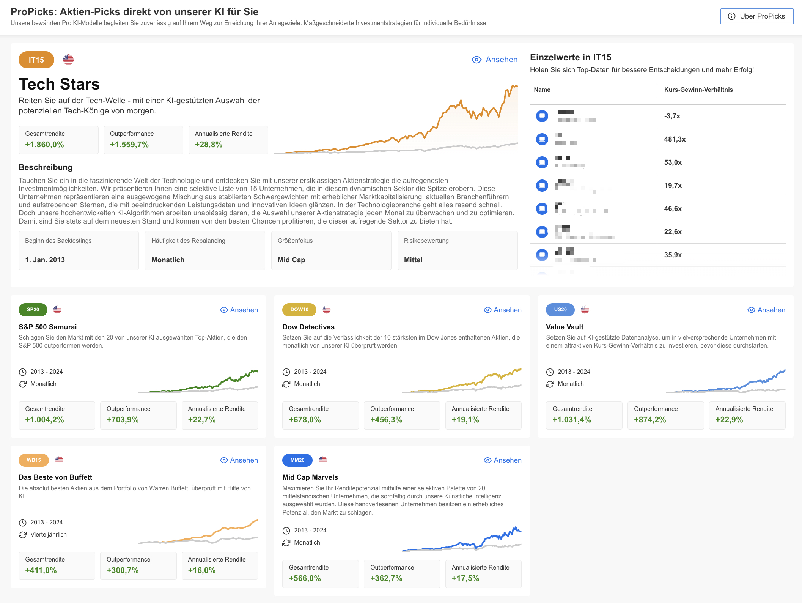Screen dimensions: 802x603
Task: Click the Tech Stars performance chart
Action: coord(396,119)
